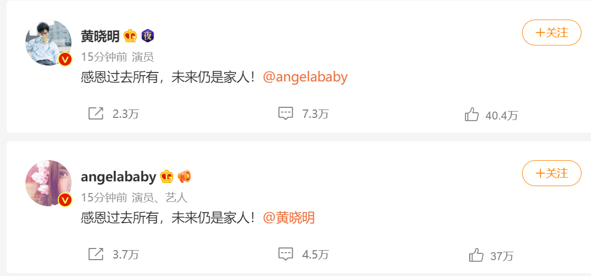Open the @黄晓明 mention link
Viewport: 591px width, 276px height.
[288, 218]
